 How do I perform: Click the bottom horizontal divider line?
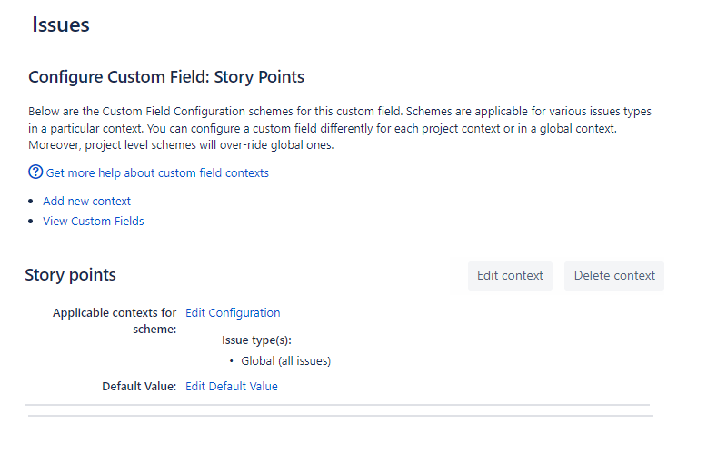[x=340, y=416]
